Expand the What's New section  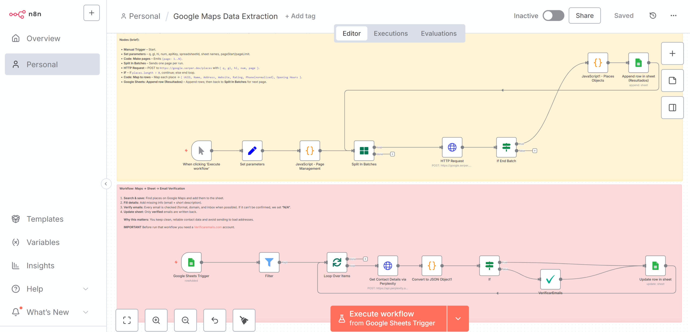click(x=86, y=312)
